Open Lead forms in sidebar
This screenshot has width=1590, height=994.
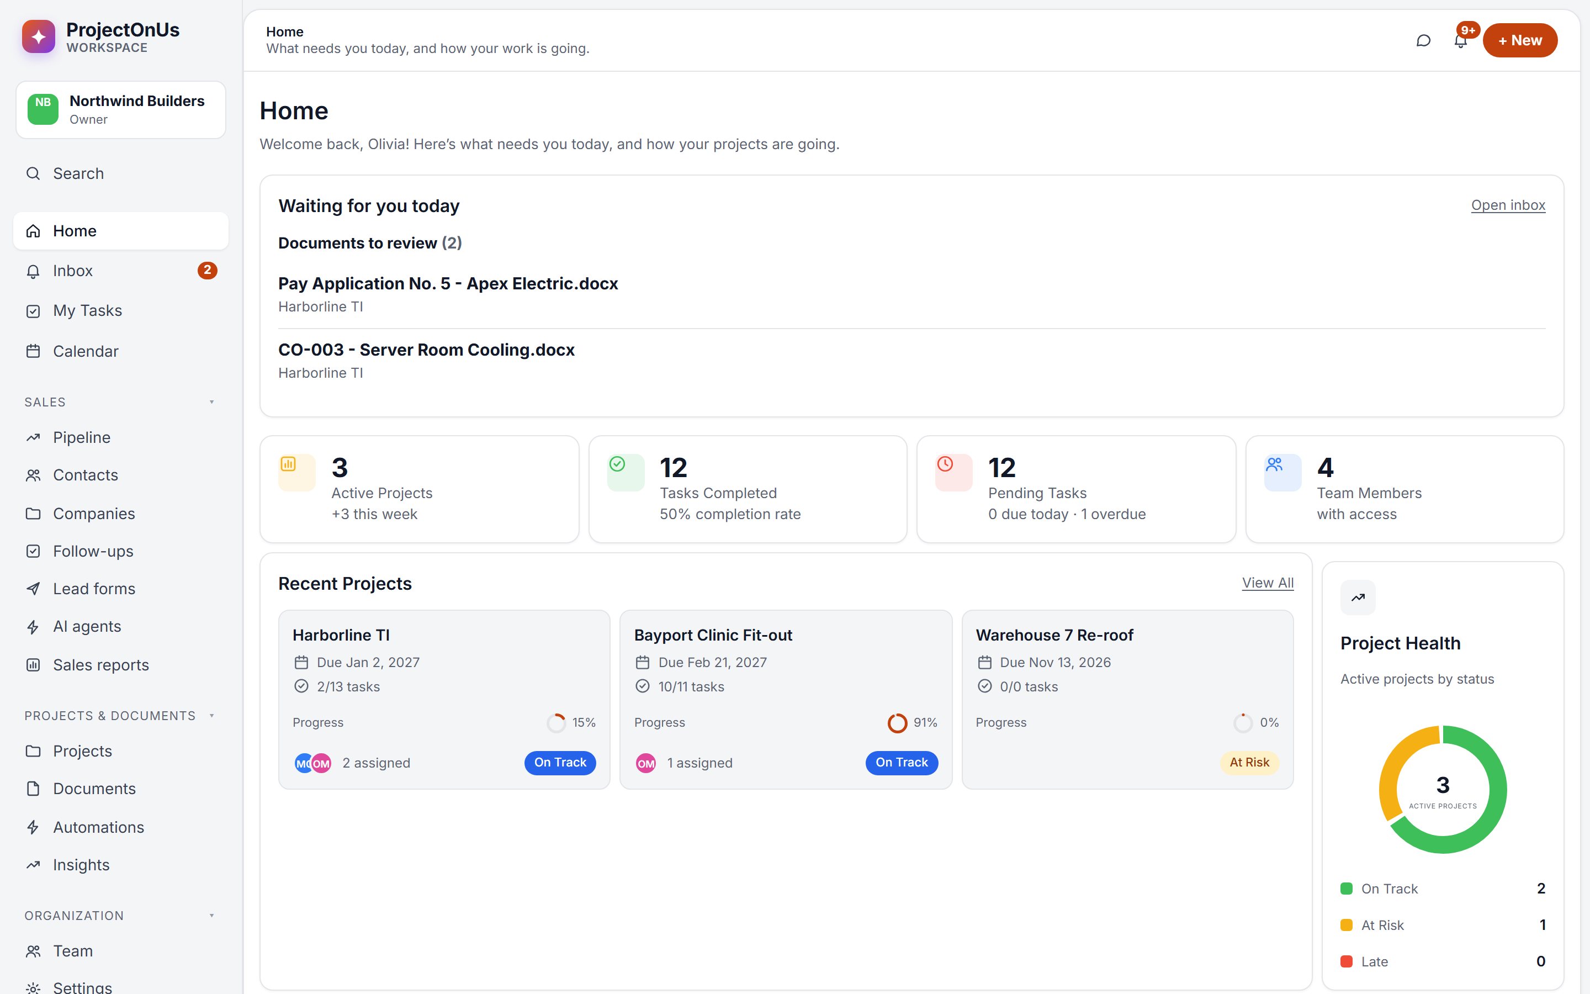pyautogui.click(x=121, y=588)
